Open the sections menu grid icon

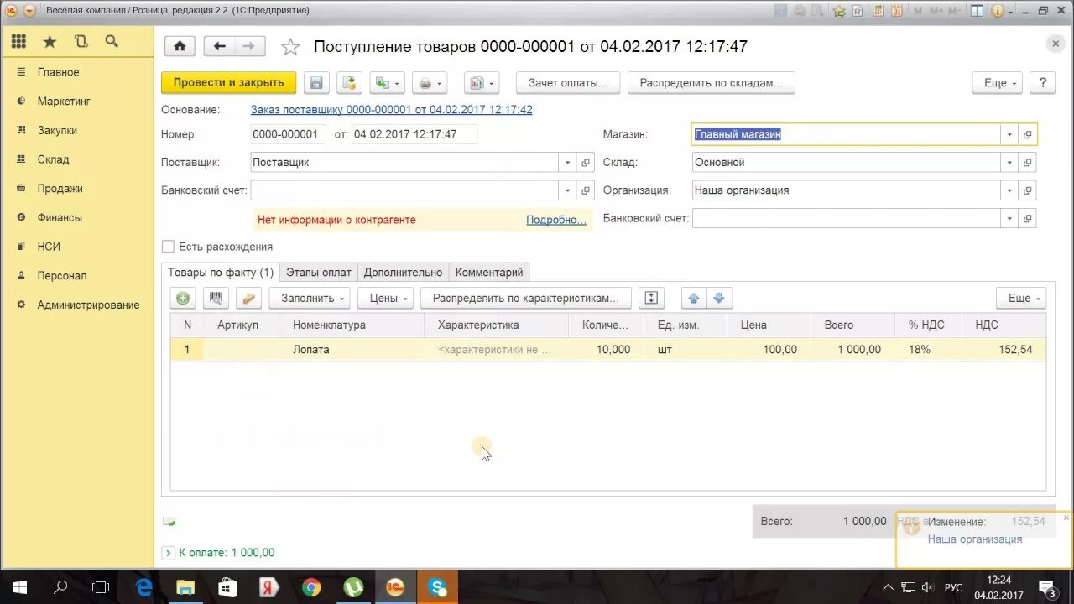(18, 41)
